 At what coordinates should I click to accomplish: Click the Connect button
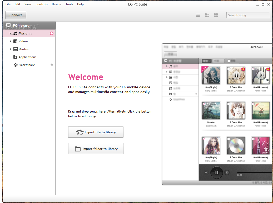coord(16,15)
